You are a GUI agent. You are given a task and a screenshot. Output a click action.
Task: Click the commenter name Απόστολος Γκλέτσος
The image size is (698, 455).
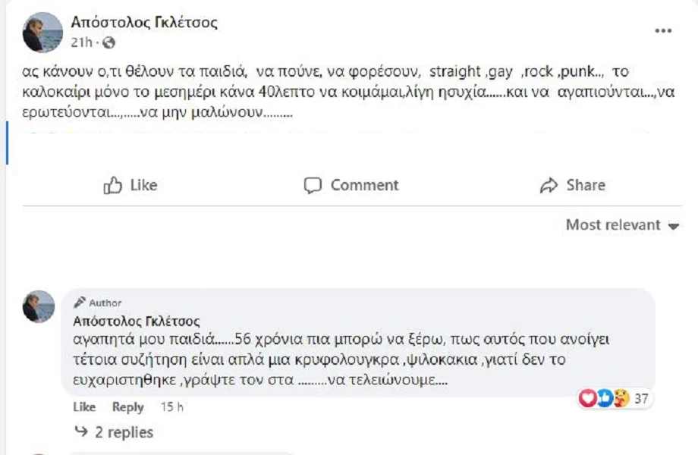[137, 321]
